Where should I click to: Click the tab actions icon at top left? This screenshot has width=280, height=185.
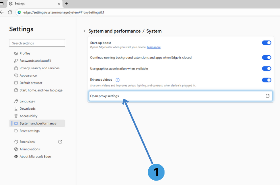tap(2, 3)
